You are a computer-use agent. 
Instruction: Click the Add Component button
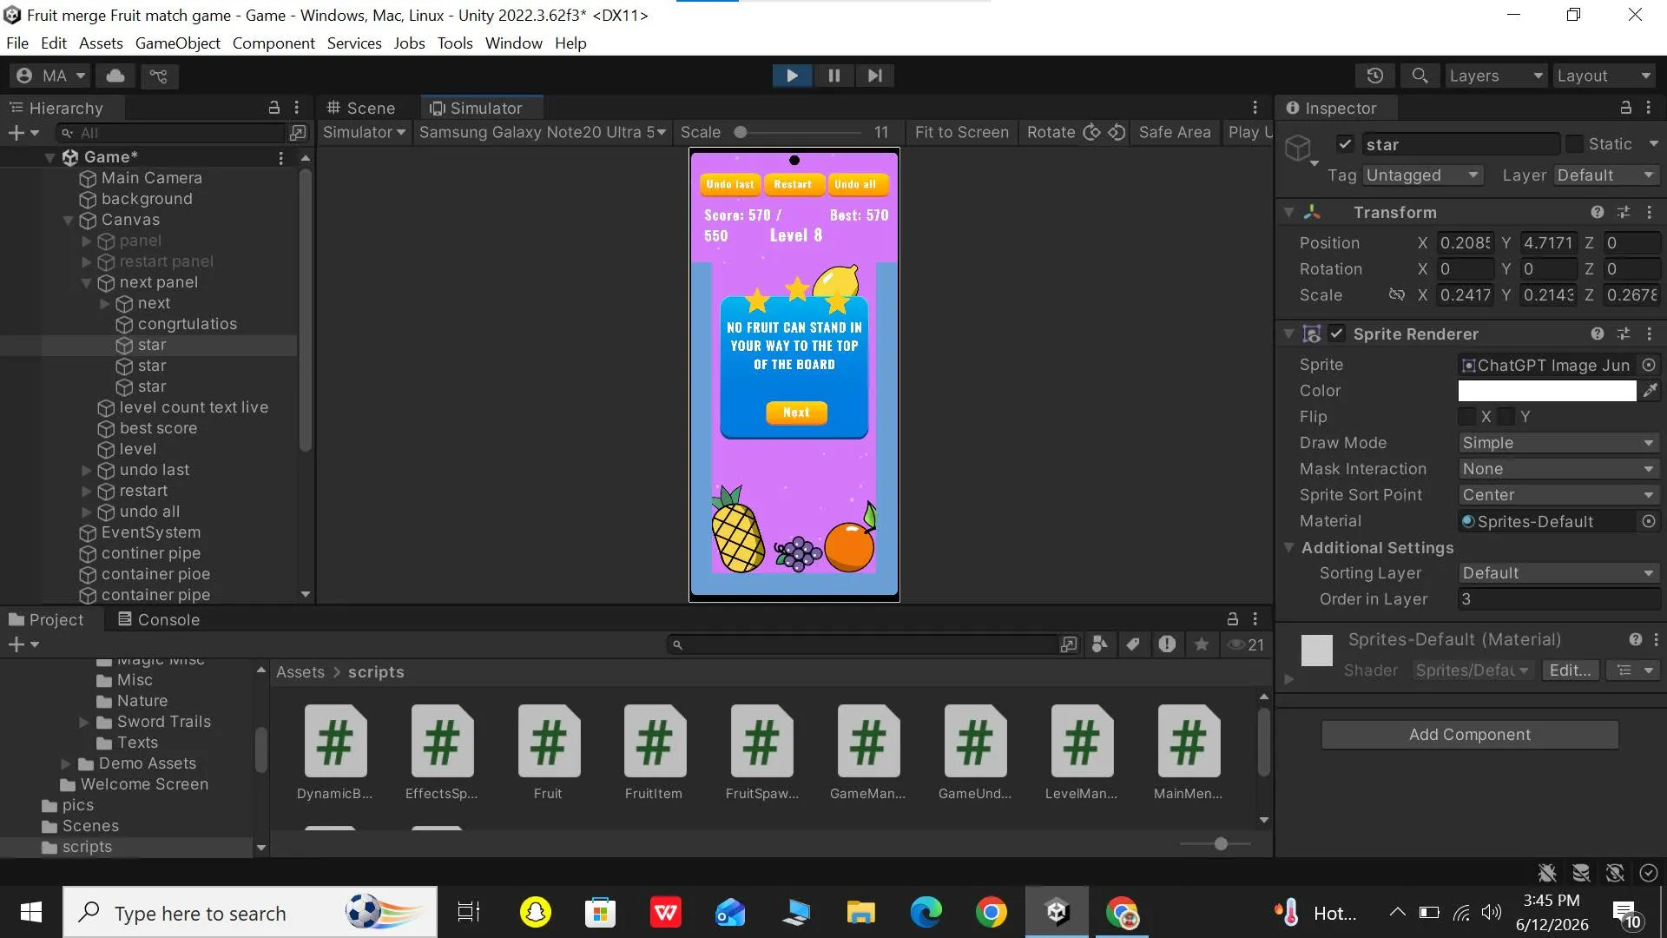(1469, 735)
